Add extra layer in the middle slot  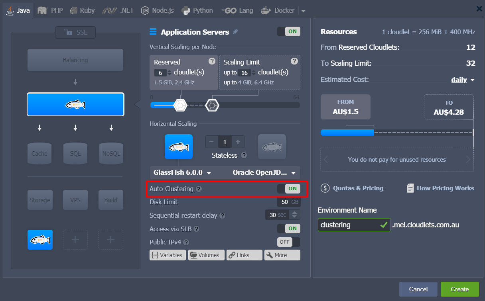75,240
